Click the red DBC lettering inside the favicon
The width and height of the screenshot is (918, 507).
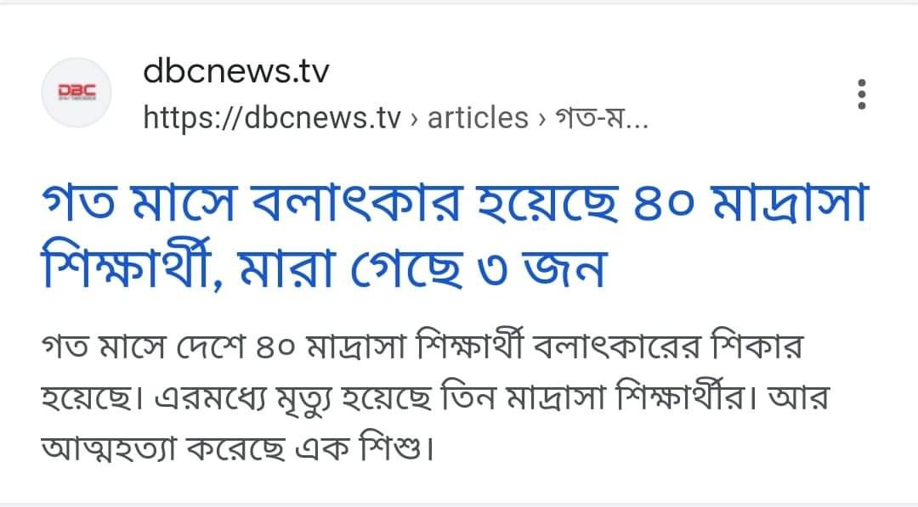(x=76, y=91)
